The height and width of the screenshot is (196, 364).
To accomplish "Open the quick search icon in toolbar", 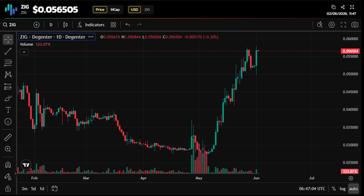I will 320,25.
